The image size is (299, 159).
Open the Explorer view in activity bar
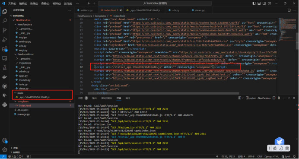click(5, 12)
